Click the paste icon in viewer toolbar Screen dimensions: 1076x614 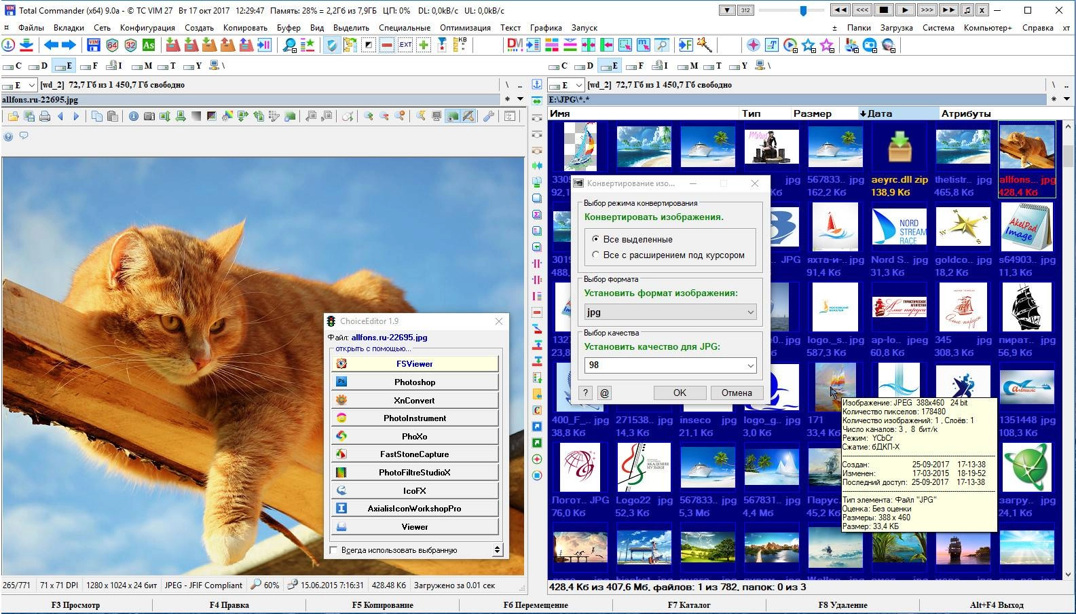pos(113,116)
